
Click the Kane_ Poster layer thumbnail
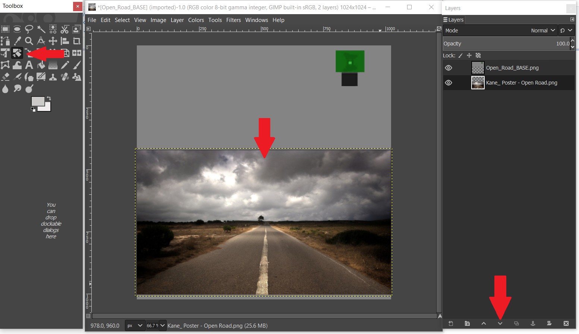(478, 83)
